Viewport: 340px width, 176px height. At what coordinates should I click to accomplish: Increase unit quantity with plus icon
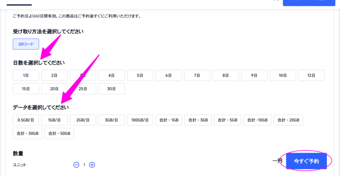pyautogui.click(x=92, y=165)
